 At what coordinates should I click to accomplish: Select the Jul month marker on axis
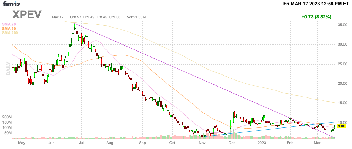click(81, 142)
